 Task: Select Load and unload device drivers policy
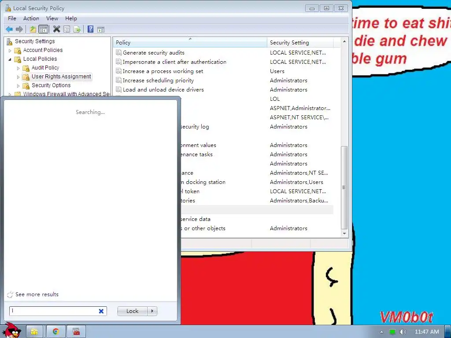point(163,89)
